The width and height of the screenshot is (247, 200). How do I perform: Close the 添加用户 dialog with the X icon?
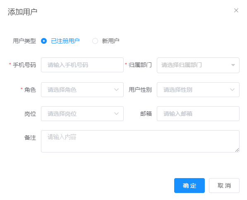tap(236, 10)
